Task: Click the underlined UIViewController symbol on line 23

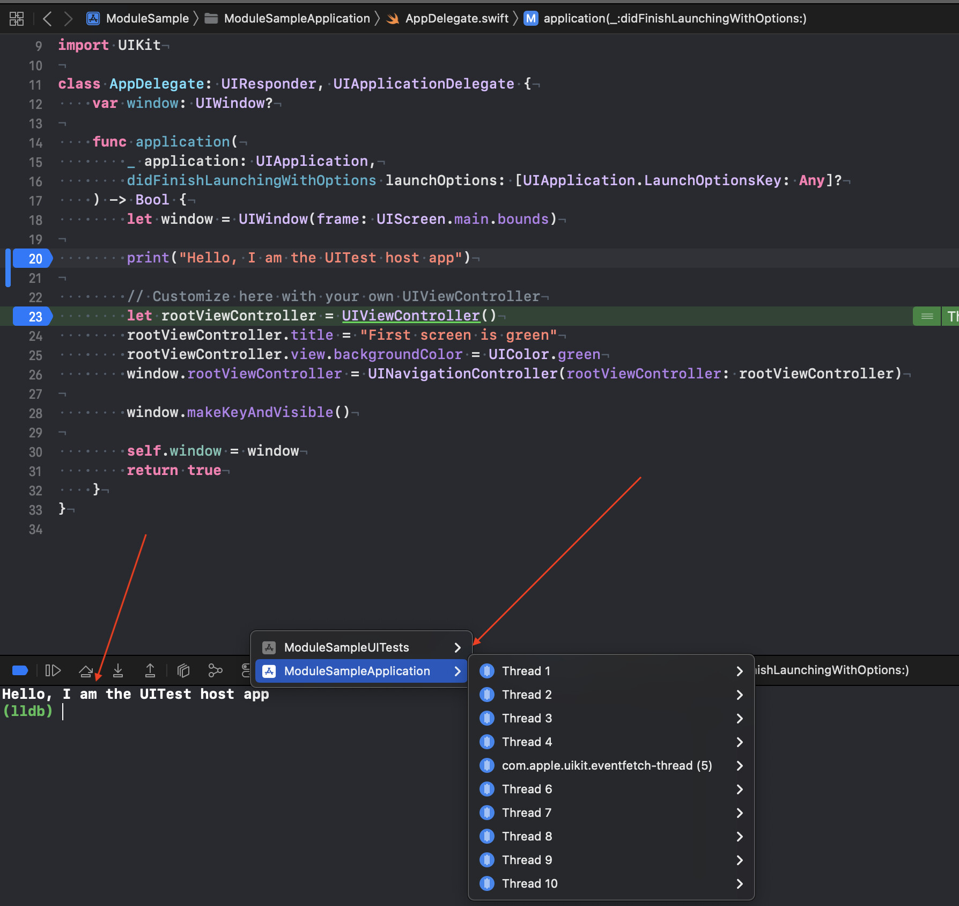Action: click(x=411, y=316)
